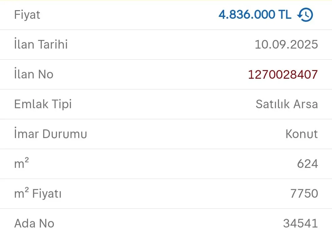This screenshot has height=236, width=332.
Task: Tap the TL currency unit beside price
Action: coord(284,15)
